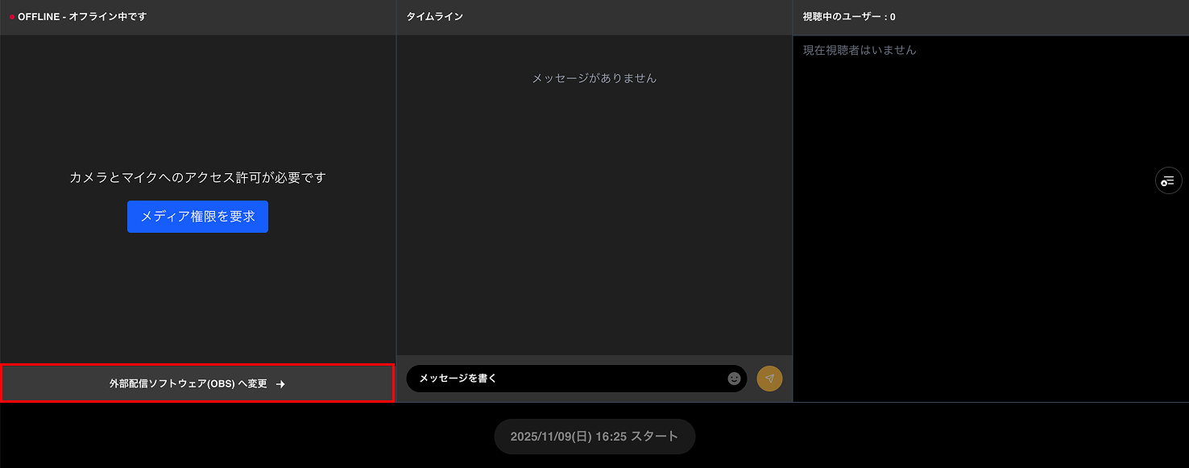Image resolution: width=1189 pixels, height=468 pixels.
Task: Click the arrow icon in the OBS switch bar
Action: 280,383
